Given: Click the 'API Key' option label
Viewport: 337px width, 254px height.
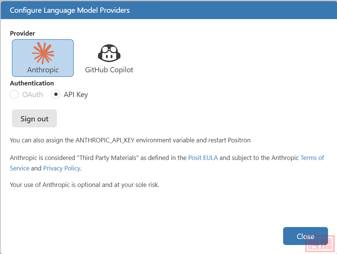Looking at the screenshot, I should [76, 94].
